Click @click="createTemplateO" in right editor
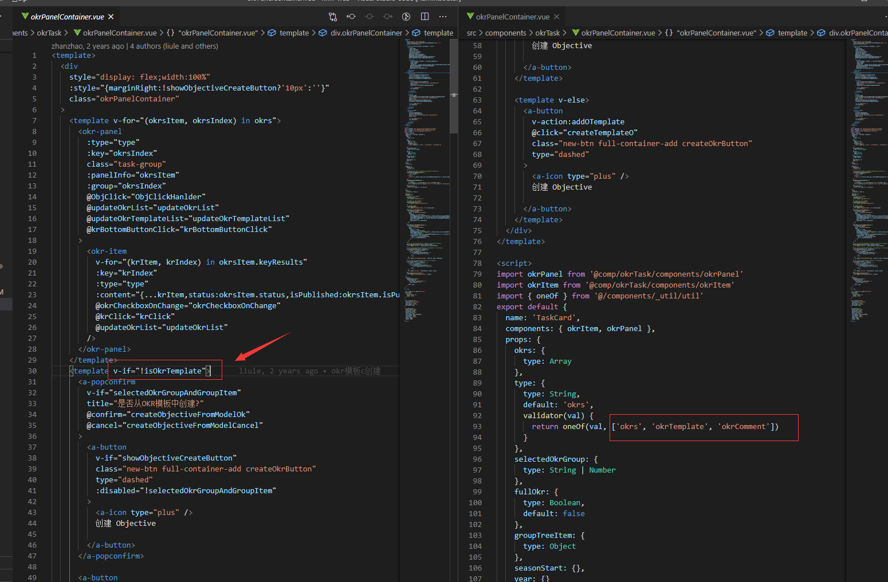Viewport: 888px width, 582px height. point(584,132)
